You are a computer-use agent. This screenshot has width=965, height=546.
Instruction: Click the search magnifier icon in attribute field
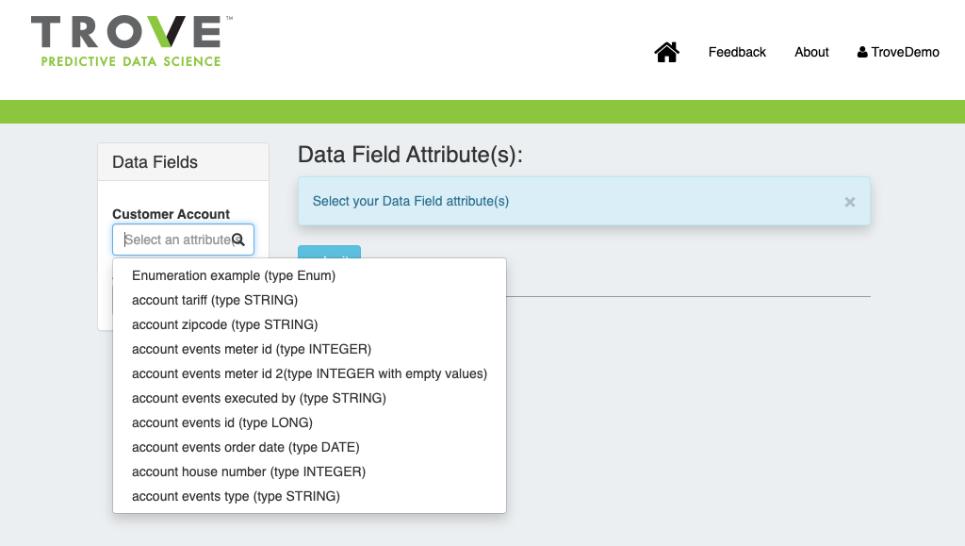click(x=238, y=240)
